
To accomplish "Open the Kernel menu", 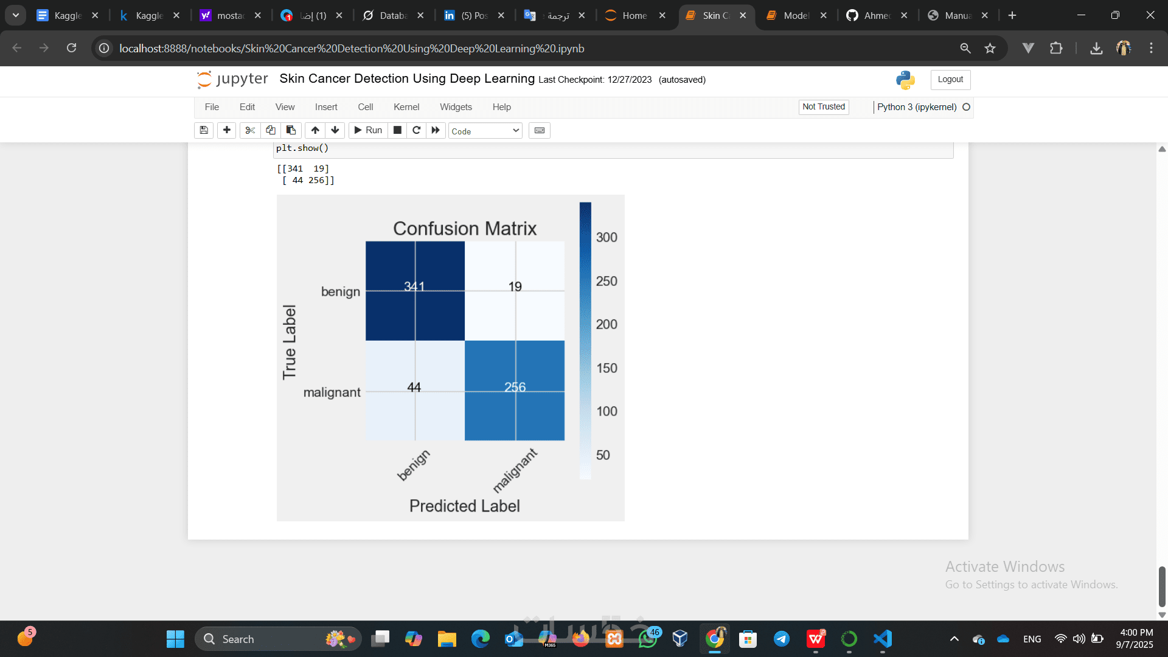I will [406, 107].
